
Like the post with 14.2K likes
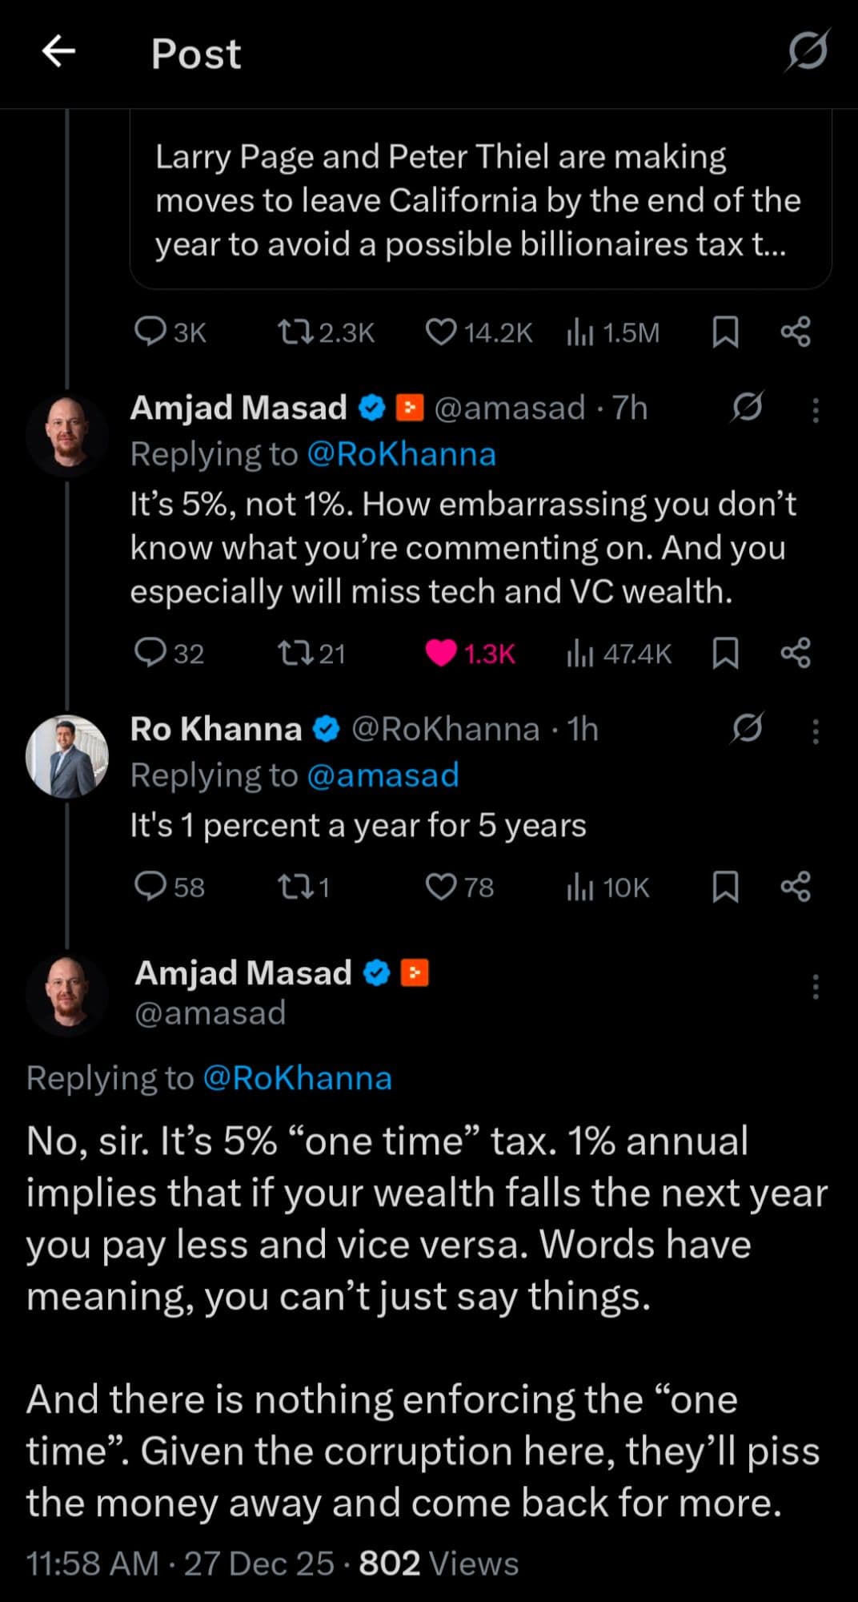441,332
